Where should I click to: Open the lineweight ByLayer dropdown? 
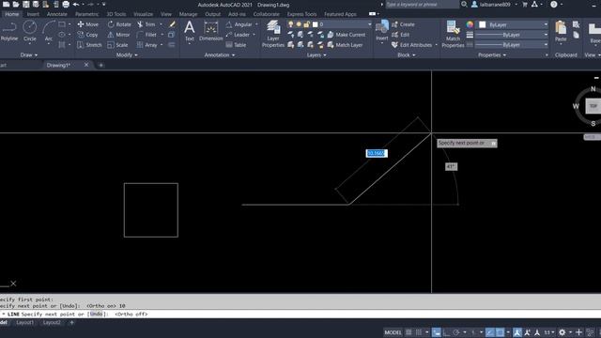546,35
